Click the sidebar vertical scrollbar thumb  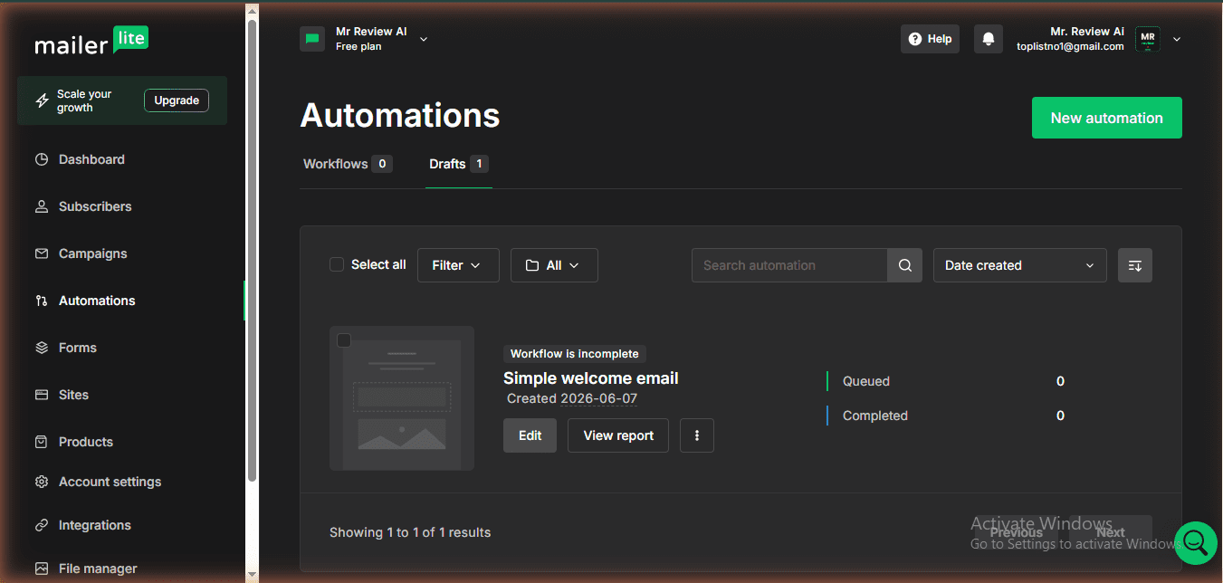click(252, 249)
